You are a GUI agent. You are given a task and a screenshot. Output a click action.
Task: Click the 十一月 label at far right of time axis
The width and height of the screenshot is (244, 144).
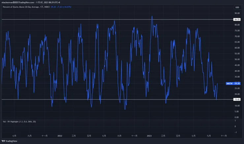click(x=224, y=136)
